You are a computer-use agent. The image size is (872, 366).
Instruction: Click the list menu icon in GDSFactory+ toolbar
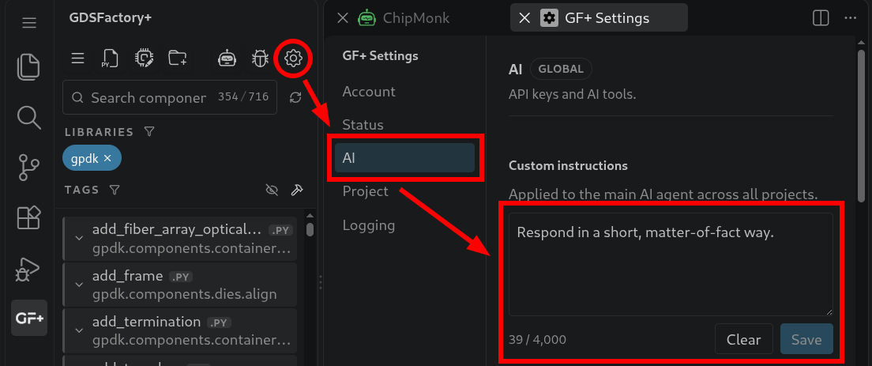[78, 58]
